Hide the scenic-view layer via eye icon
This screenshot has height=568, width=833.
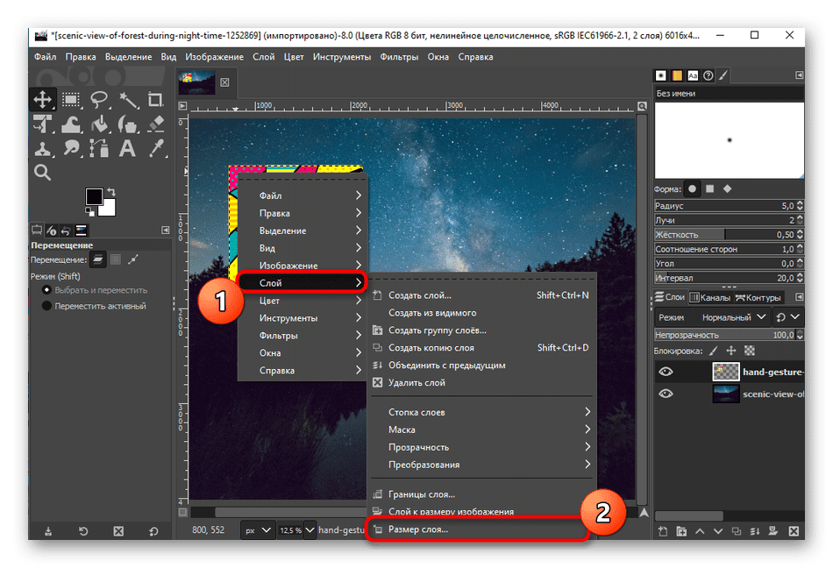coord(666,394)
